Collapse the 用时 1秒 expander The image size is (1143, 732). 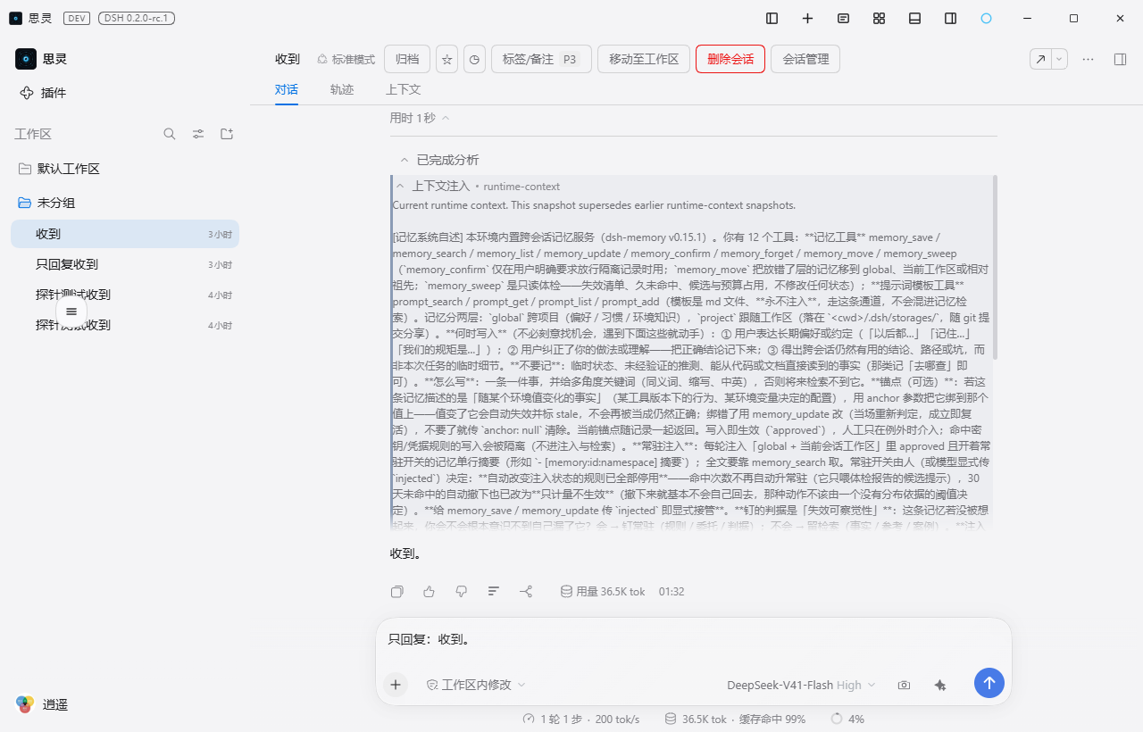420,118
